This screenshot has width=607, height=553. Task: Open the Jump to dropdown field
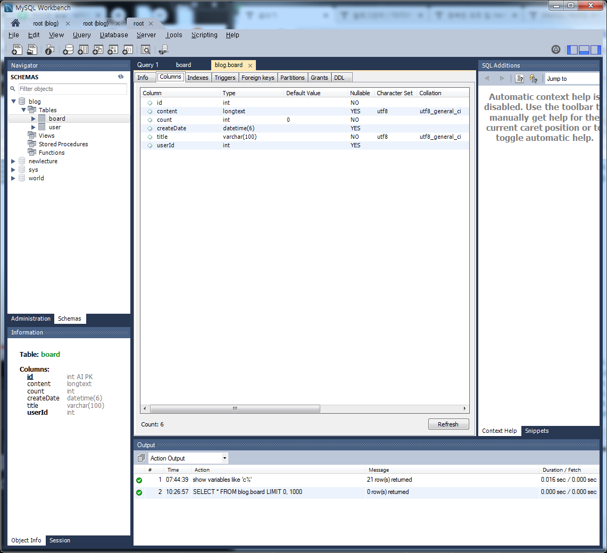(572, 79)
